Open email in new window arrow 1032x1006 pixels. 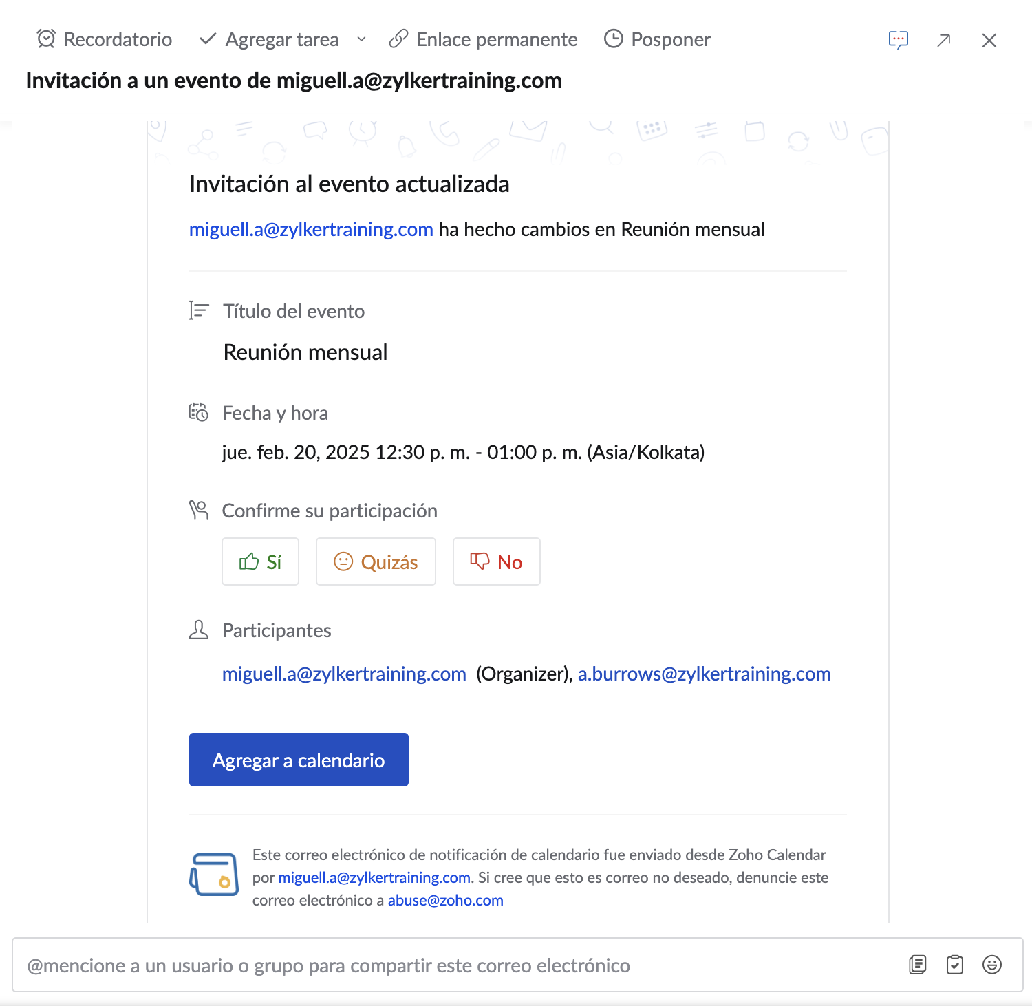click(944, 41)
